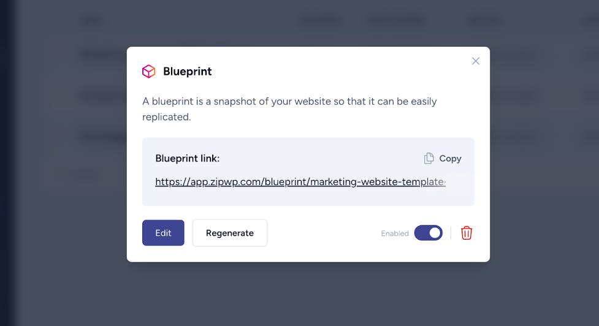
Task: Click the Copy text label
Action: click(x=450, y=159)
